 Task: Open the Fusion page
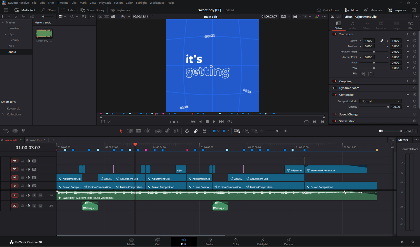point(210,242)
